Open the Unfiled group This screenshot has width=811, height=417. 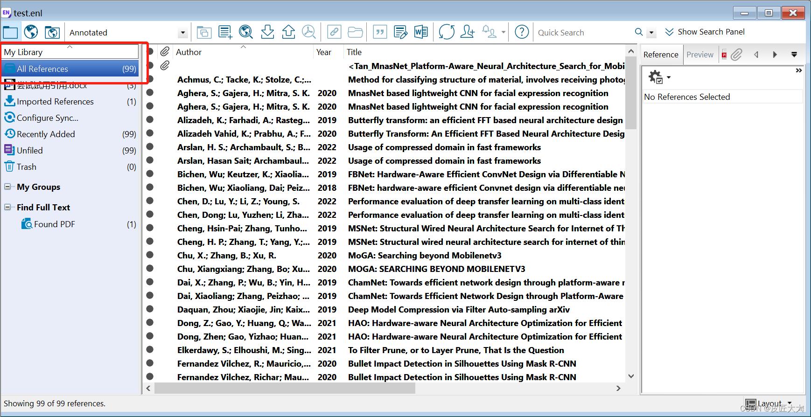[70, 150]
